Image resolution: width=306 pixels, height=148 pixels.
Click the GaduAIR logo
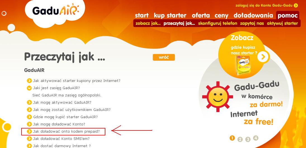[55, 11]
